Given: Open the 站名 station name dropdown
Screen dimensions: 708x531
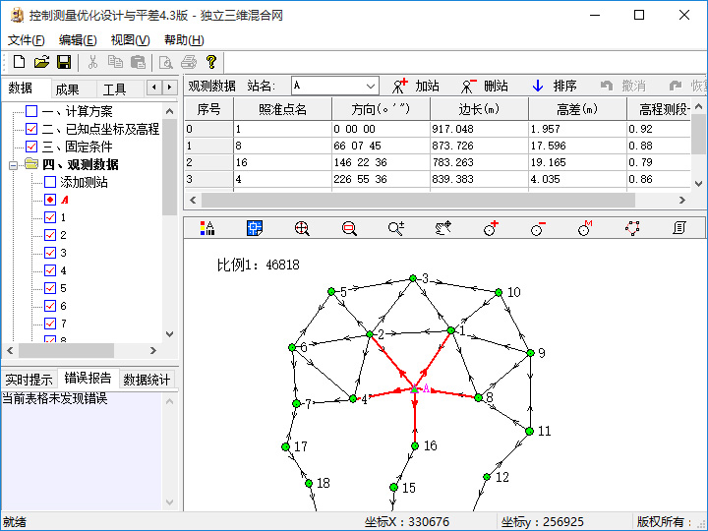Looking at the screenshot, I should coord(371,86).
